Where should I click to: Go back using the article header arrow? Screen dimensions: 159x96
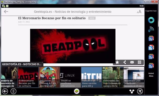(x=6, y=11)
